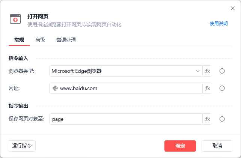The width and height of the screenshot is (241, 158).
Task: Click the www.baidu.com URL input field
Action: click(x=126, y=88)
